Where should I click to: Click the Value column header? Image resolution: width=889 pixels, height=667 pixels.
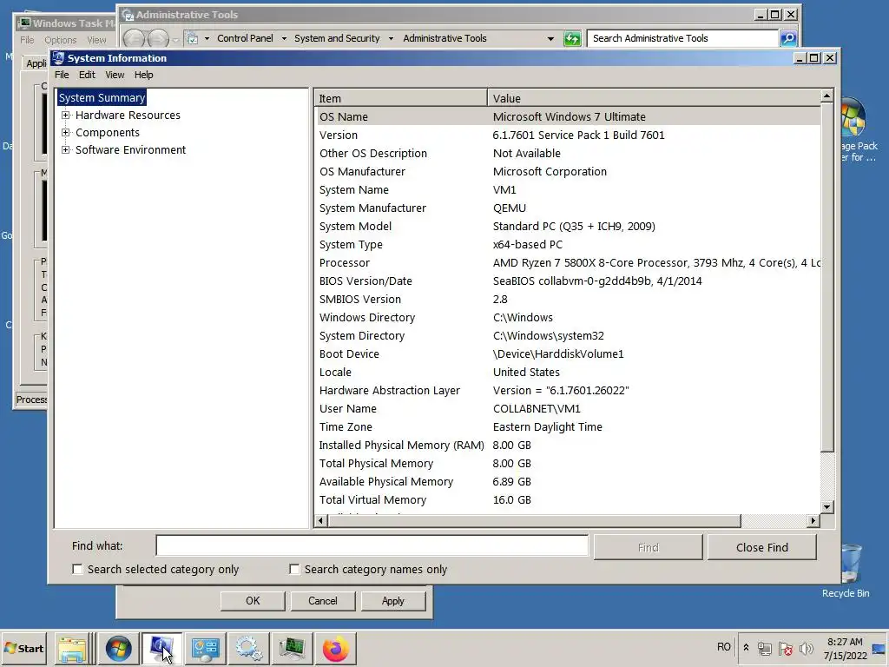point(654,98)
